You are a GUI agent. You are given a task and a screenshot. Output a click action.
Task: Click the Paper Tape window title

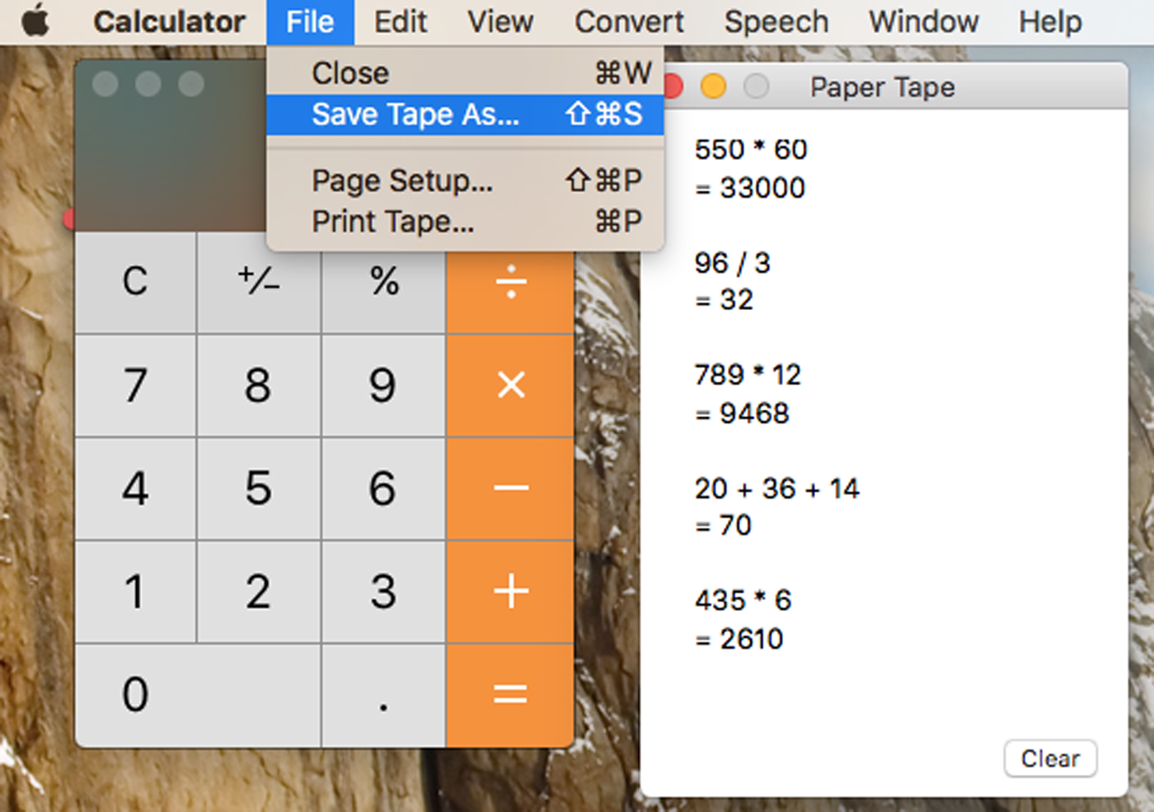coord(882,87)
